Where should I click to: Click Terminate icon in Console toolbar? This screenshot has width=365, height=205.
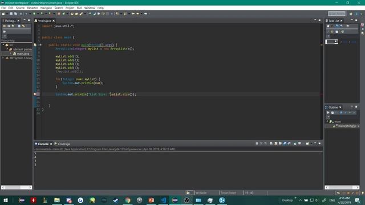coord(257,143)
